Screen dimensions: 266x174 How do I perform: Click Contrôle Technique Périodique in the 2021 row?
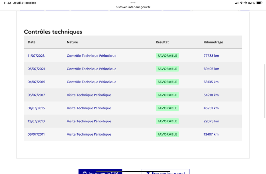point(91,69)
